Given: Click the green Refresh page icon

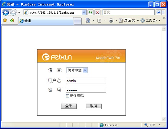Looking at the screenshot, I should pos(91,12).
